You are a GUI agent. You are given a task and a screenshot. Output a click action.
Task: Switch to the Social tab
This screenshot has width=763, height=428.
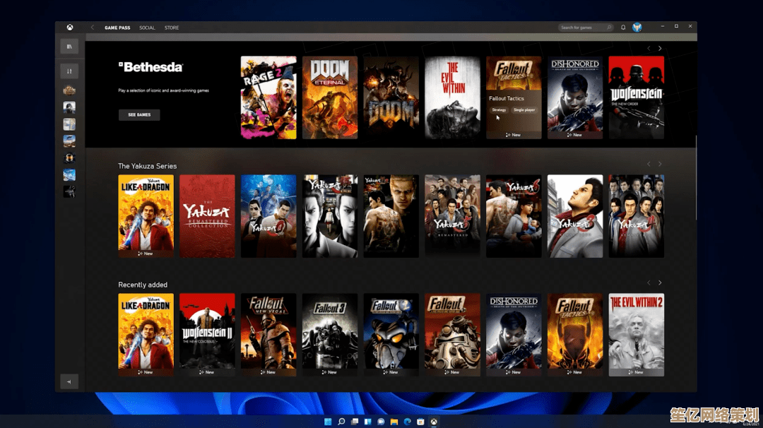147,28
